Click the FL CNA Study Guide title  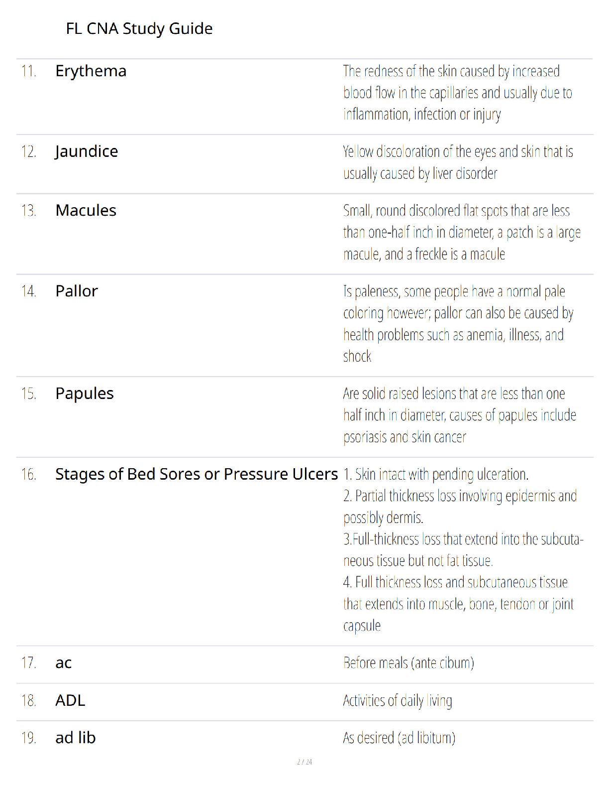[x=139, y=28]
